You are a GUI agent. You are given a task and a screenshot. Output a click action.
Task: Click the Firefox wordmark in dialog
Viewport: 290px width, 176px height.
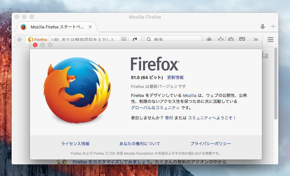[x=155, y=64]
